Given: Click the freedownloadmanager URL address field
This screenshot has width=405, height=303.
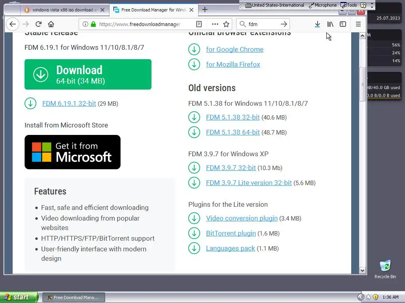Looking at the screenshot, I should (140, 24).
